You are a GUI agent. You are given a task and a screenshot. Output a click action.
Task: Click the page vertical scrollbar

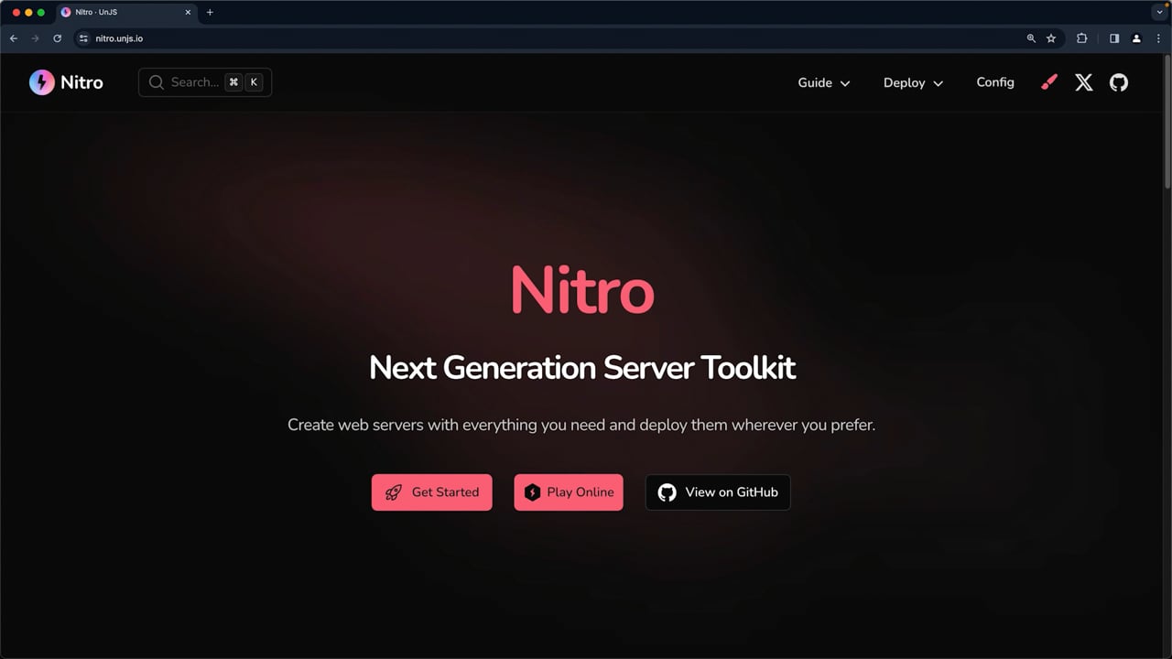click(1167, 121)
